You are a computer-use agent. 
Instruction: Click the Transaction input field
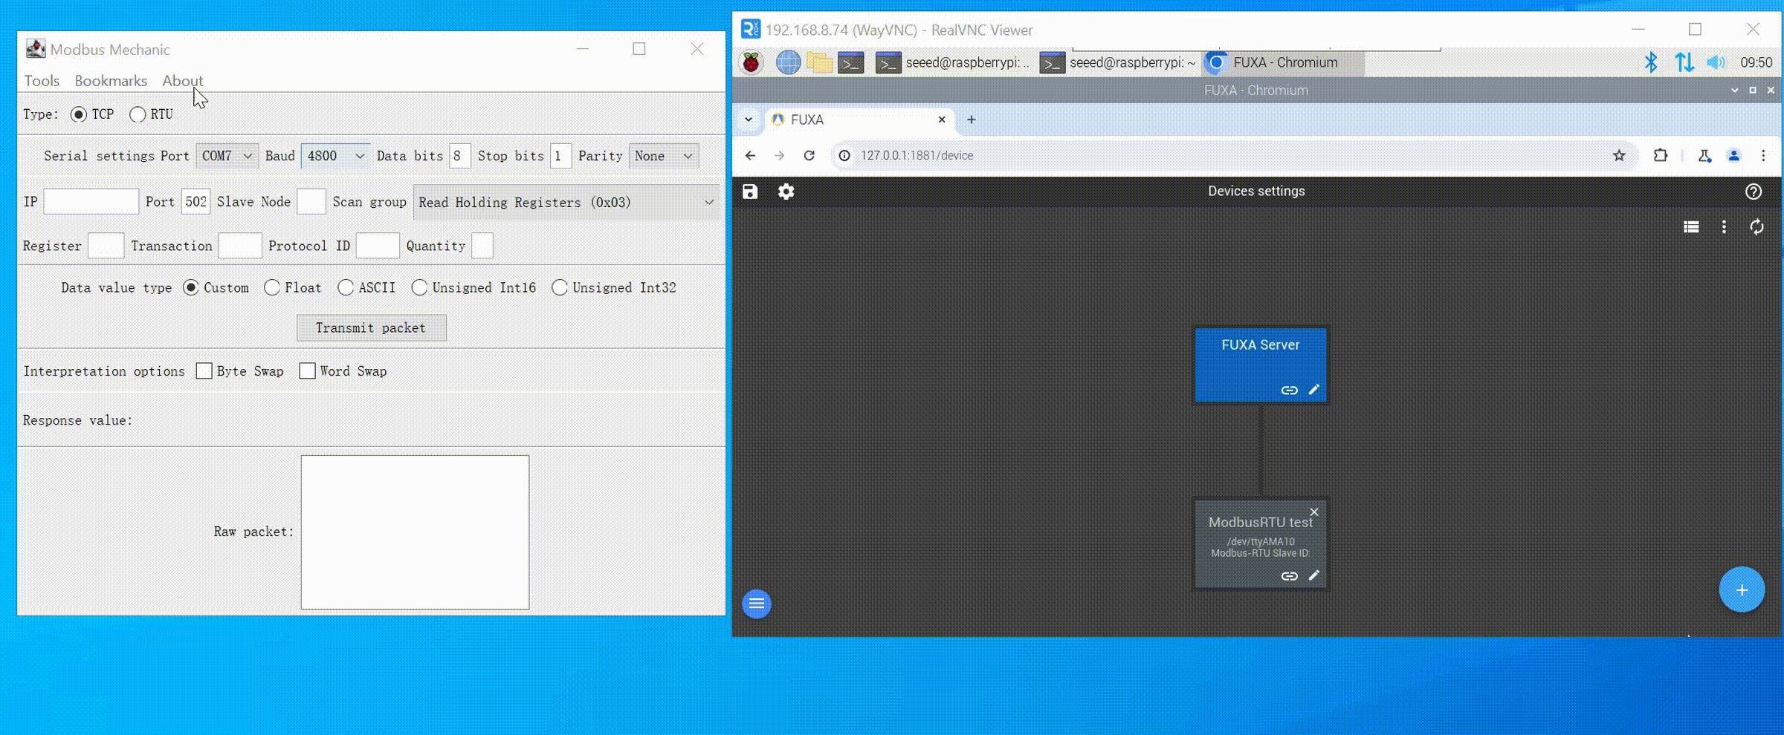(x=240, y=246)
